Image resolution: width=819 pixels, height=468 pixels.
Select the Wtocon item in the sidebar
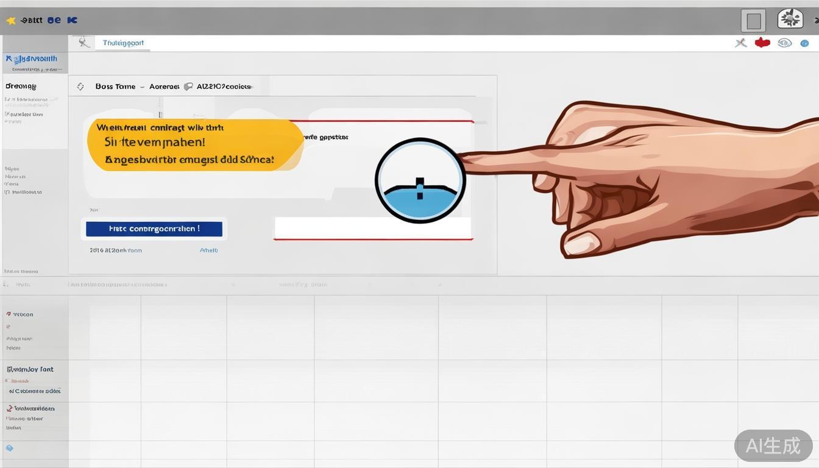[23, 314]
